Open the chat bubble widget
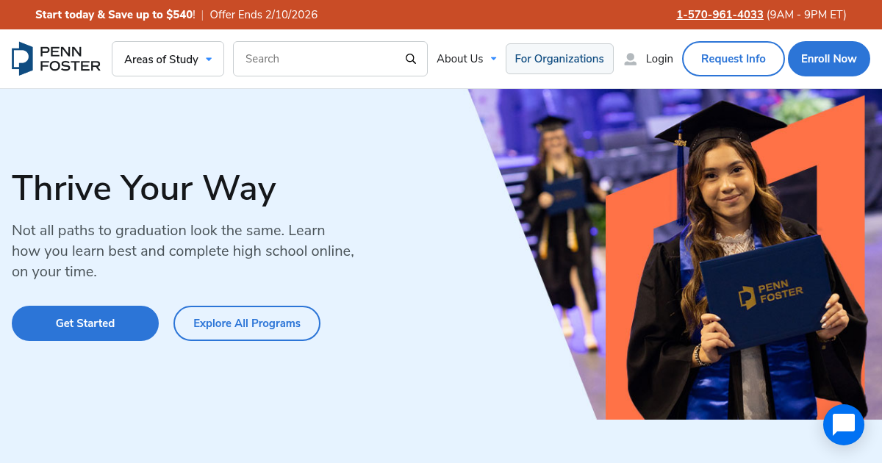The image size is (882, 463). [x=844, y=425]
